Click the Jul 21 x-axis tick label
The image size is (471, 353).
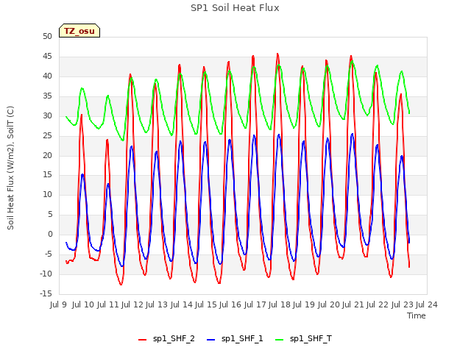[x=353, y=304]
